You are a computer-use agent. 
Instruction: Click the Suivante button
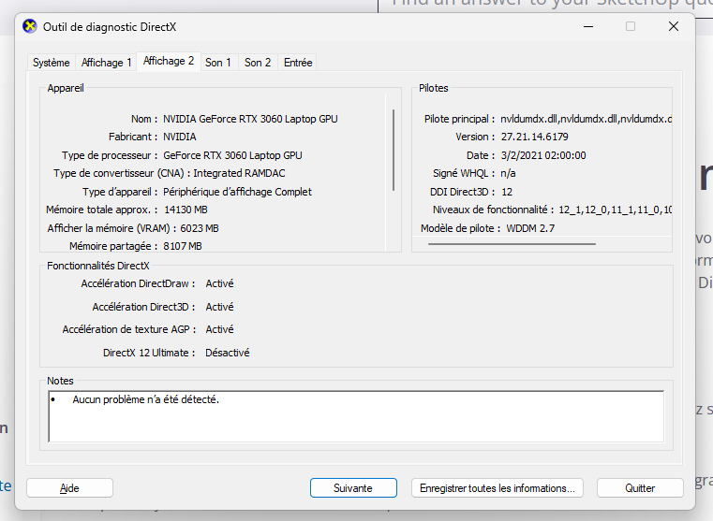point(353,488)
